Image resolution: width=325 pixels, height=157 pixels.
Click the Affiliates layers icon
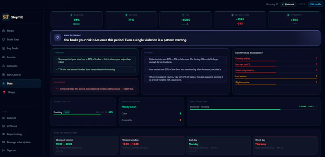point(4,126)
